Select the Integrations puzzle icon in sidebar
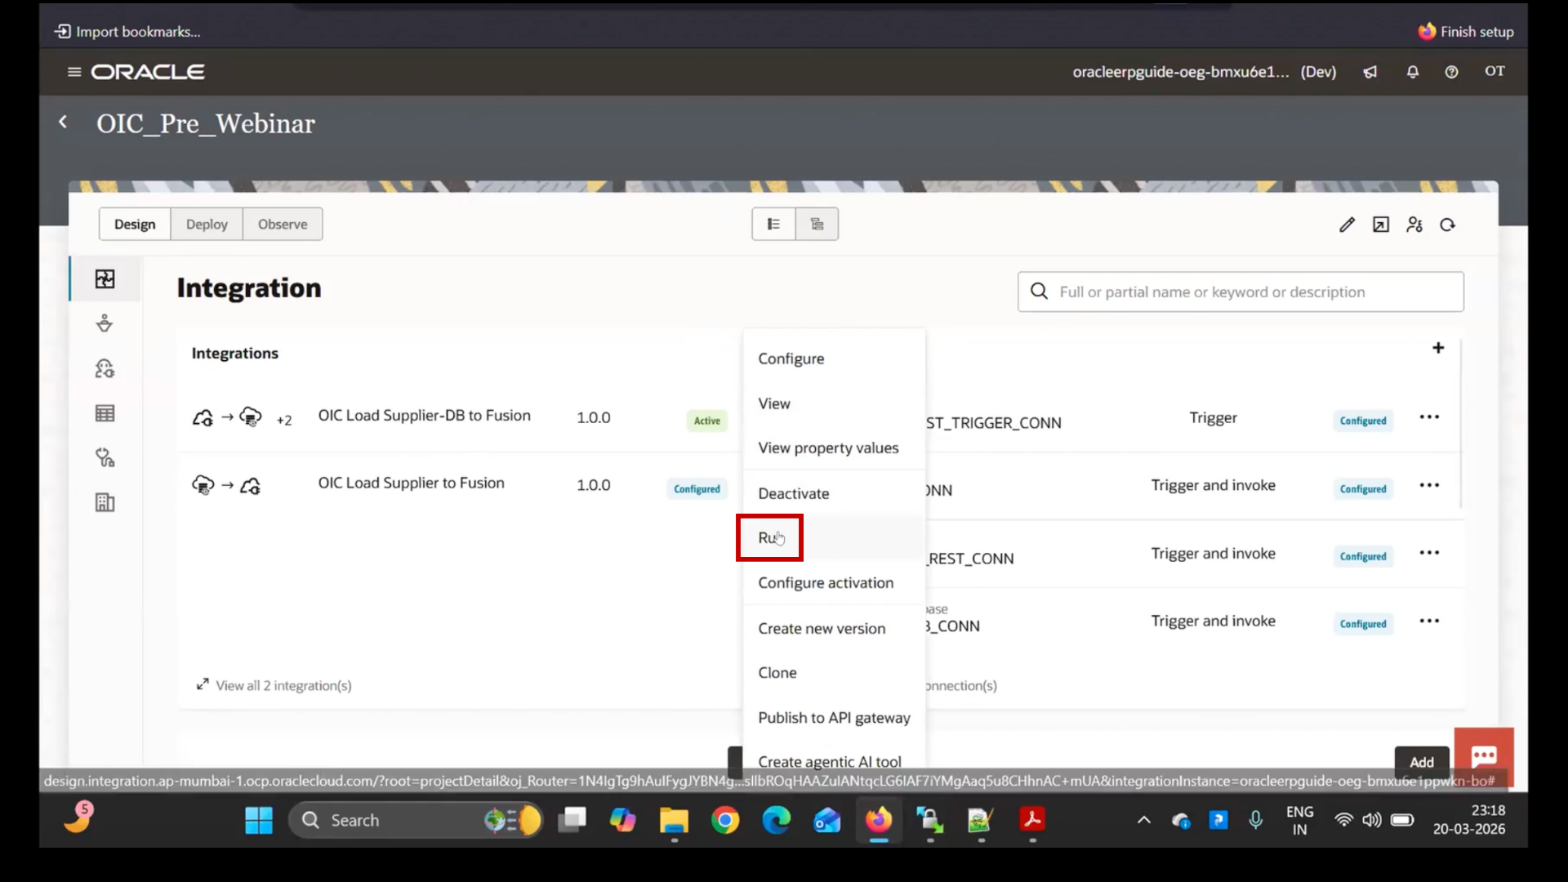This screenshot has width=1568, height=882. click(105, 278)
